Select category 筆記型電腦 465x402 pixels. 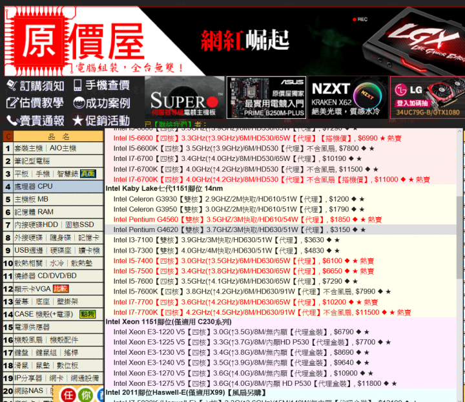tap(58, 161)
